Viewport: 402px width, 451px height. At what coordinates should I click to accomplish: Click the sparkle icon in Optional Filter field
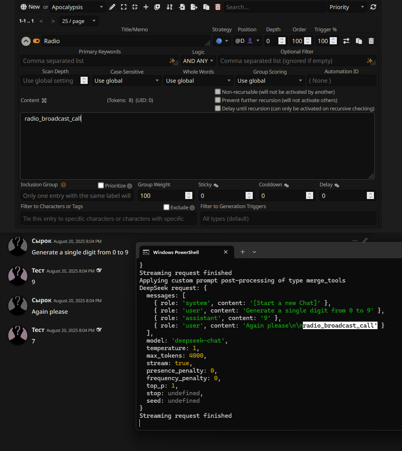click(x=370, y=61)
